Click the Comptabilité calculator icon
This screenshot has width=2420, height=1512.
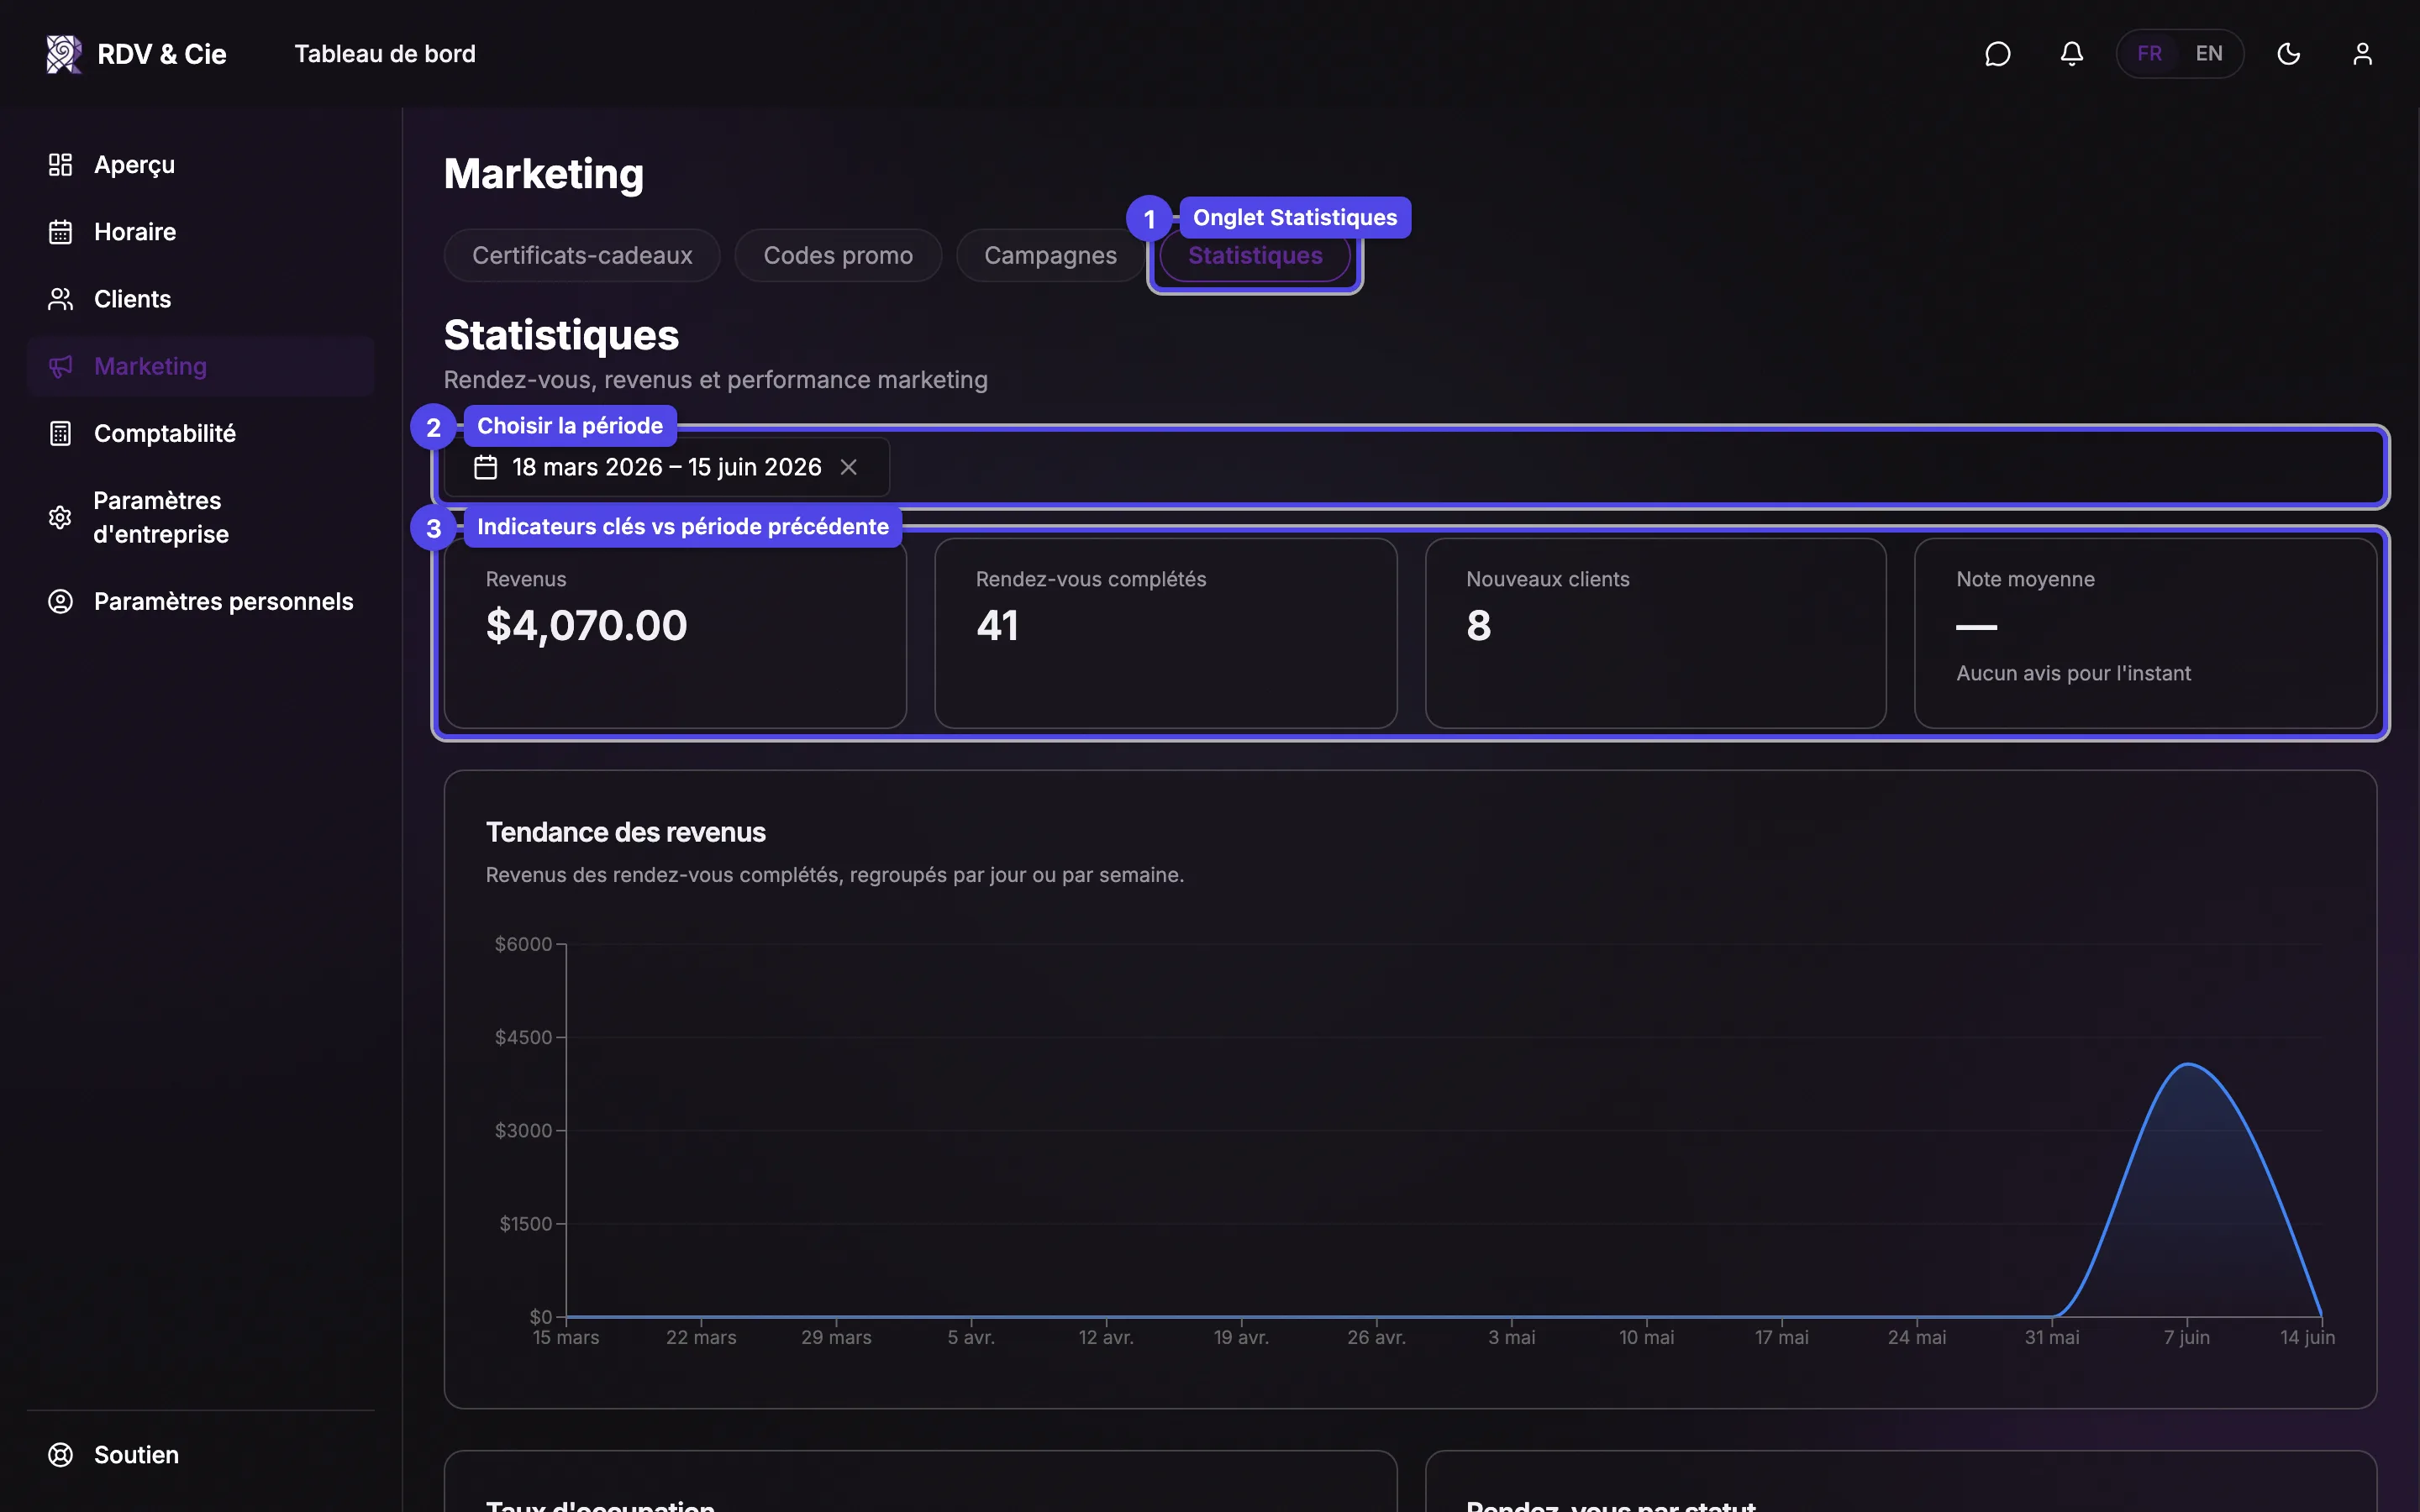[60, 433]
